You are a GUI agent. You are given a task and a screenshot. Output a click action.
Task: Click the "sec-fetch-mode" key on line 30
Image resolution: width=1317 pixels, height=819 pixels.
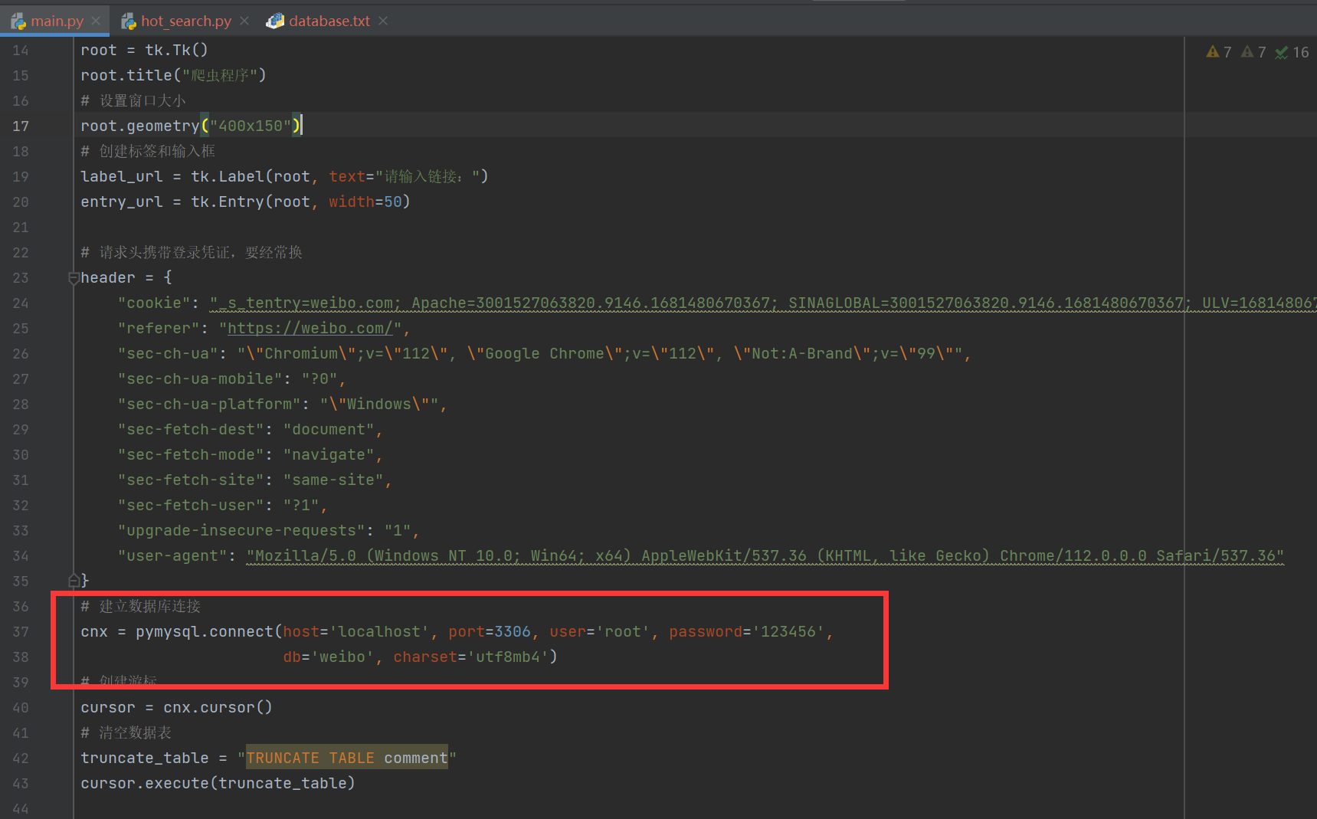[191, 454]
